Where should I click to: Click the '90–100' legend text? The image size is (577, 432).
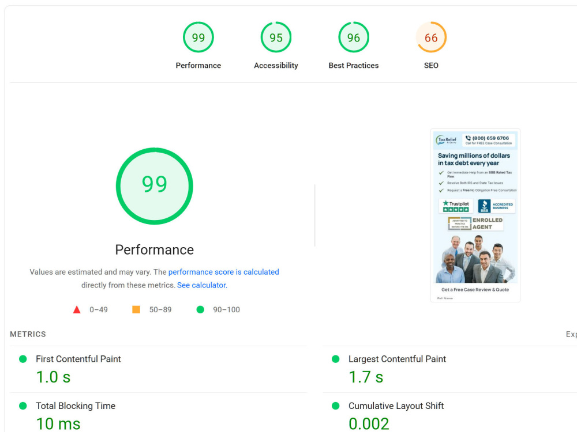tap(226, 310)
